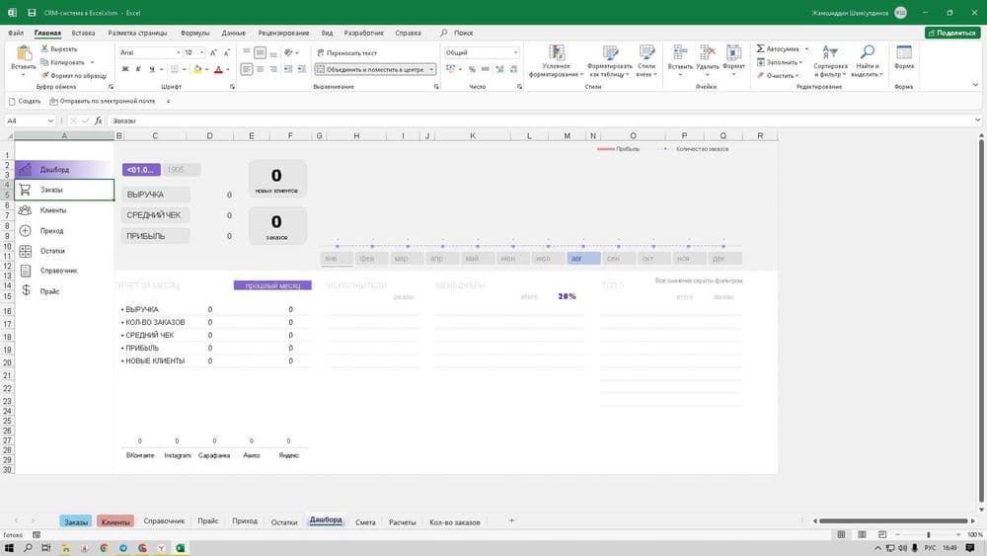Viewport: 987px width, 556px height.
Task: Click the Автосумма sigma icon
Action: [x=760, y=48]
